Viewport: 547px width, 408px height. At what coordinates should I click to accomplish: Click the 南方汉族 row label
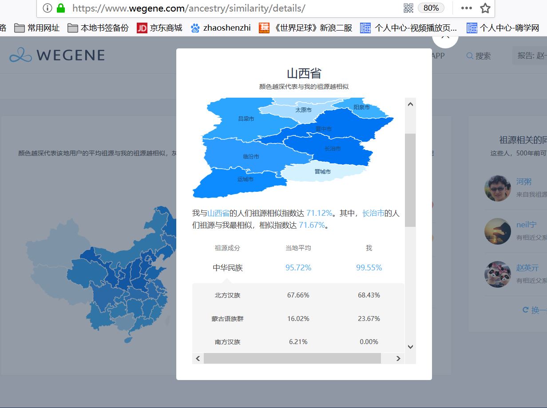pyautogui.click(x=227, y=341)
